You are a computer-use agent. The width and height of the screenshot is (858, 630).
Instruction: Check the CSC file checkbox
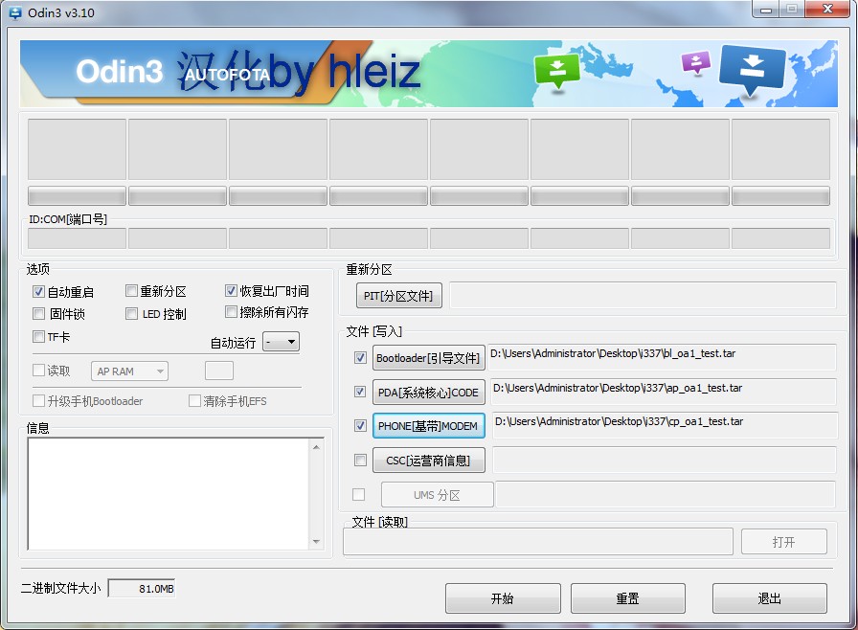360,460
